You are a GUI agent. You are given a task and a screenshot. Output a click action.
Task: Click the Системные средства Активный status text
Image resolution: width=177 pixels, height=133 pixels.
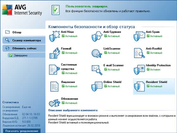[71, 73]
